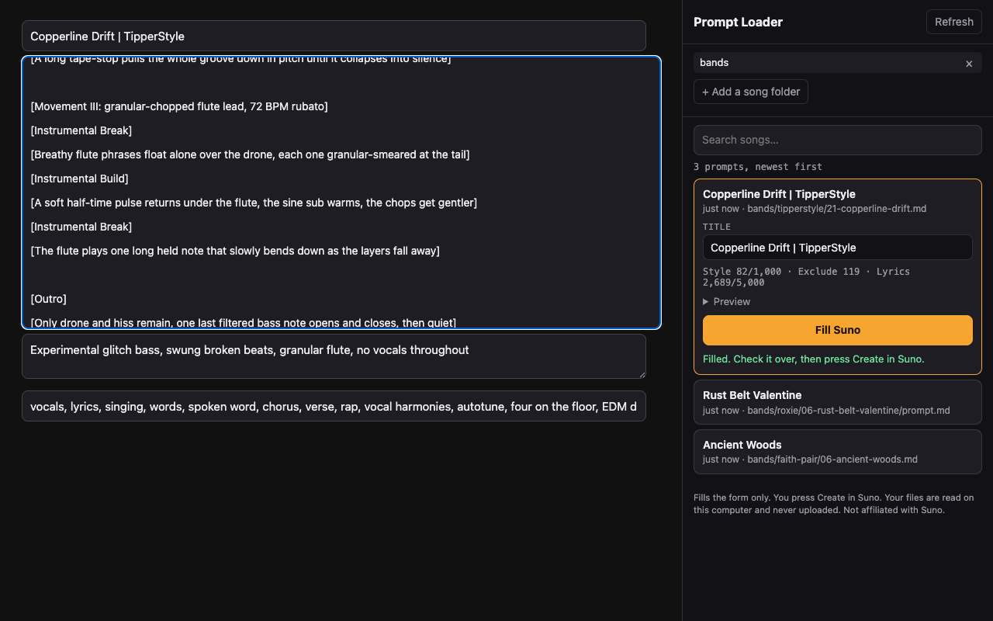
Task: Edit the Title field in Prompt Loader card
Action: [838, 248]
